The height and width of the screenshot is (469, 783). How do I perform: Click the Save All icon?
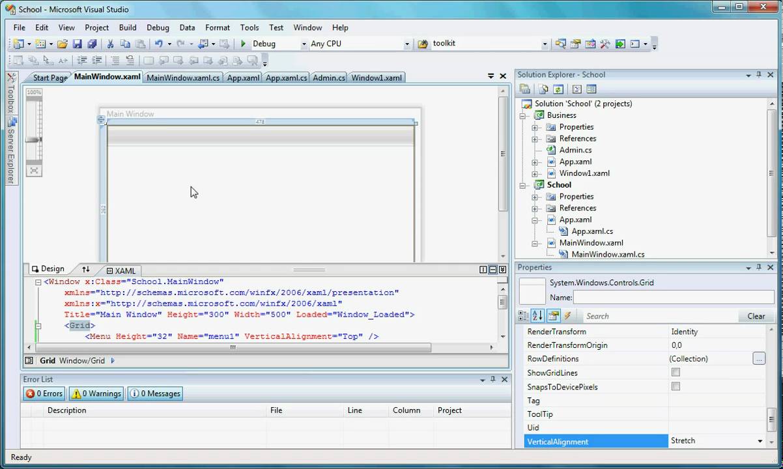[x=92, y=44]
